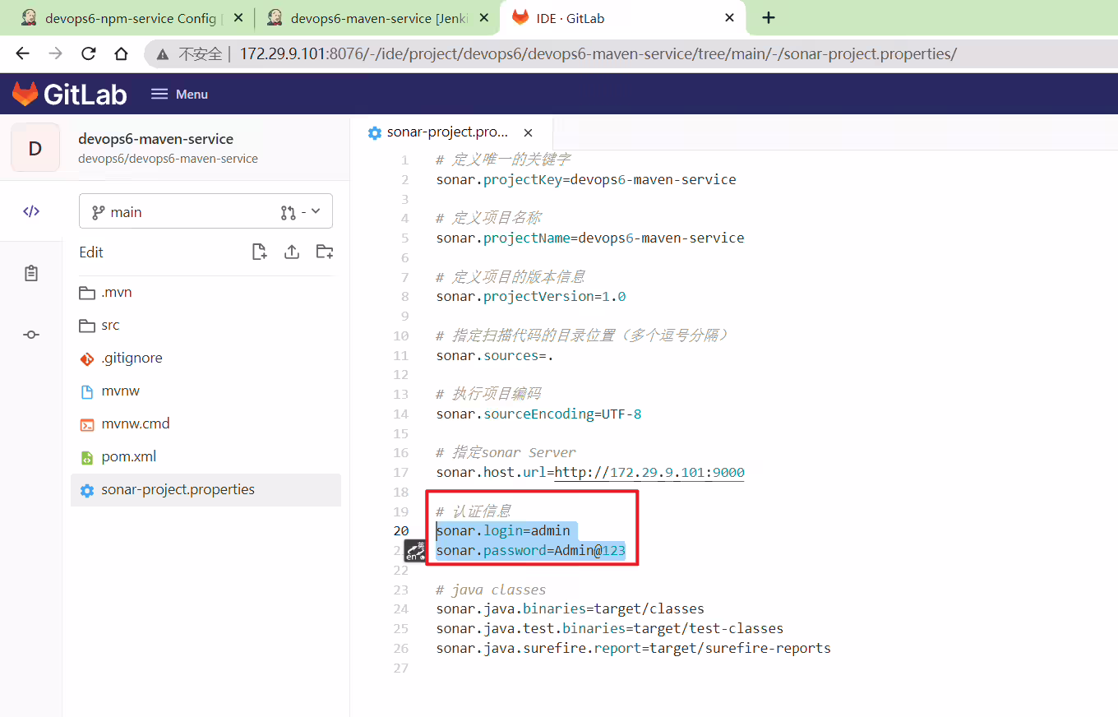This screenshot has width=1118, height=717.
Task: Click the .gitignore git file icon
Action: (x=87, y=358)
